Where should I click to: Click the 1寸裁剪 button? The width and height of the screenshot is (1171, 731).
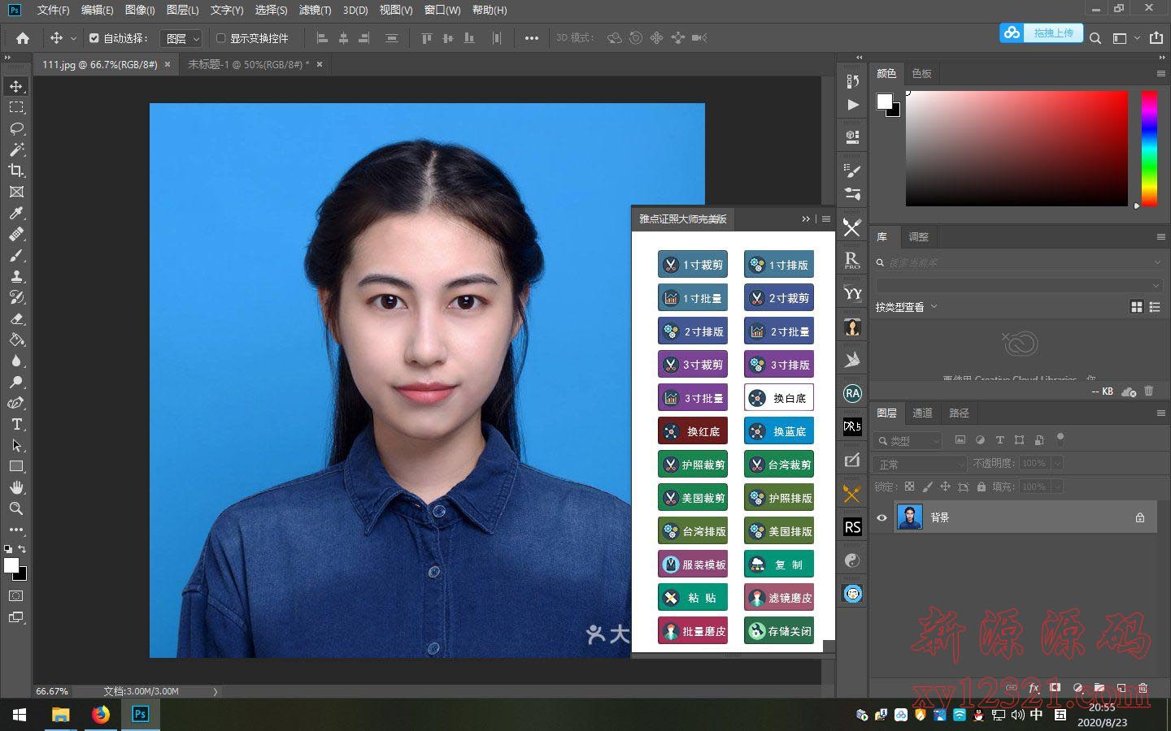(693, 265)
